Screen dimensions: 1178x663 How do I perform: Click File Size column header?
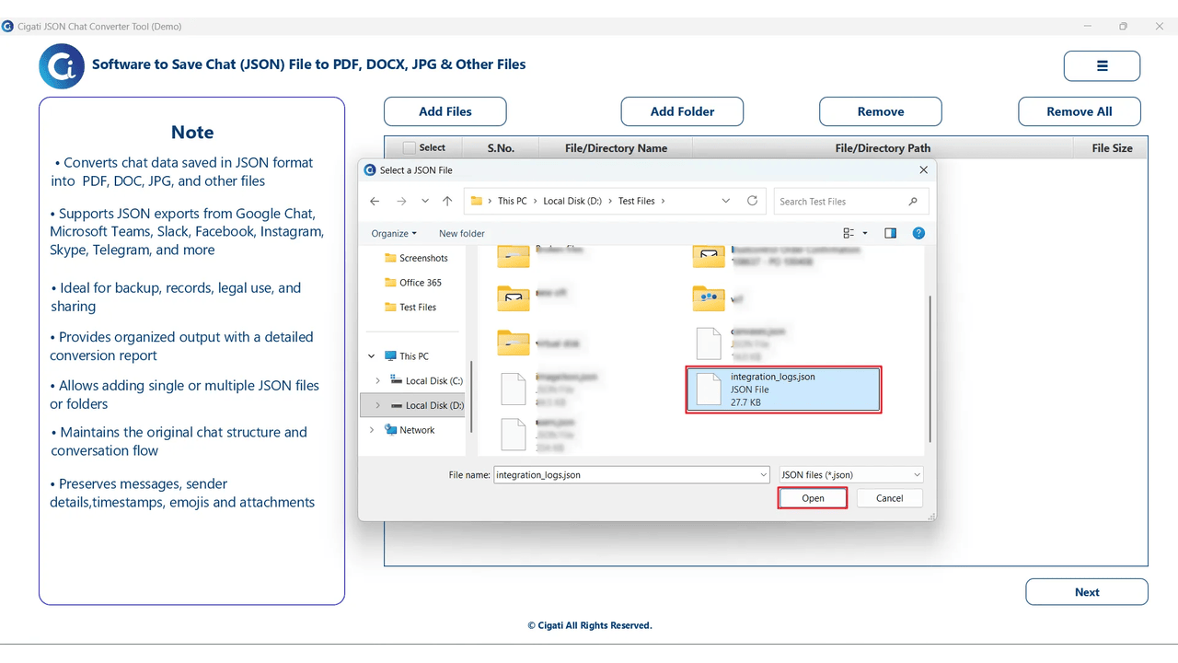(x=1112, y=147)
